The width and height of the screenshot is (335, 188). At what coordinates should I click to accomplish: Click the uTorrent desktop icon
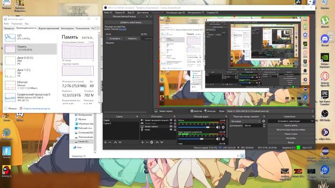325,22
